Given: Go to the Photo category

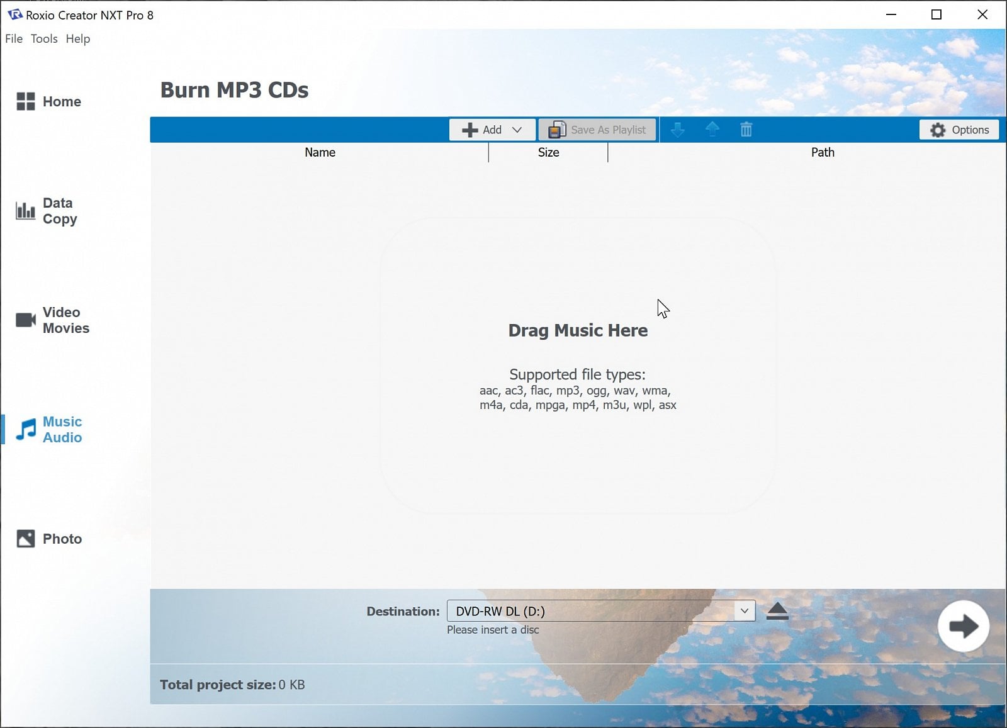Looking at the screenshot, I should pos(49,539).
